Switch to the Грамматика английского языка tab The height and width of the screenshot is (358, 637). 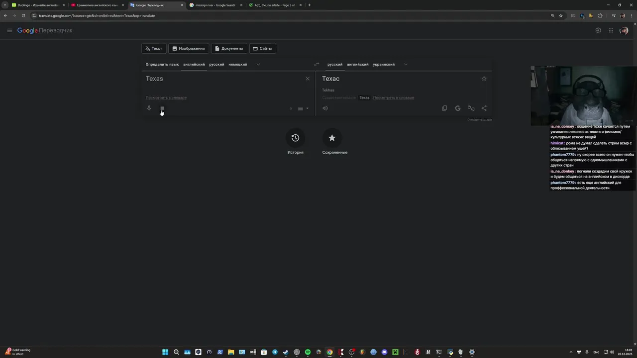pos(97,5)
